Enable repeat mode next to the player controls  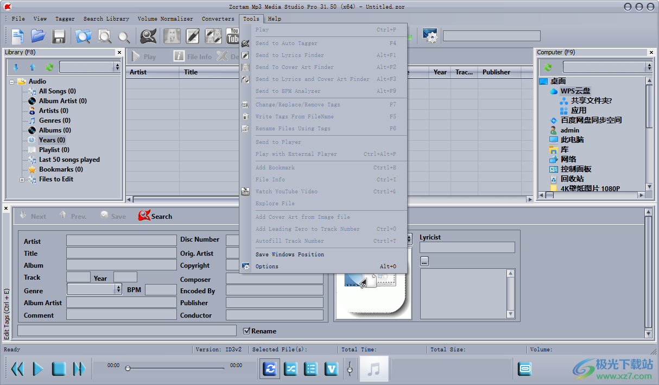point(270,369)
